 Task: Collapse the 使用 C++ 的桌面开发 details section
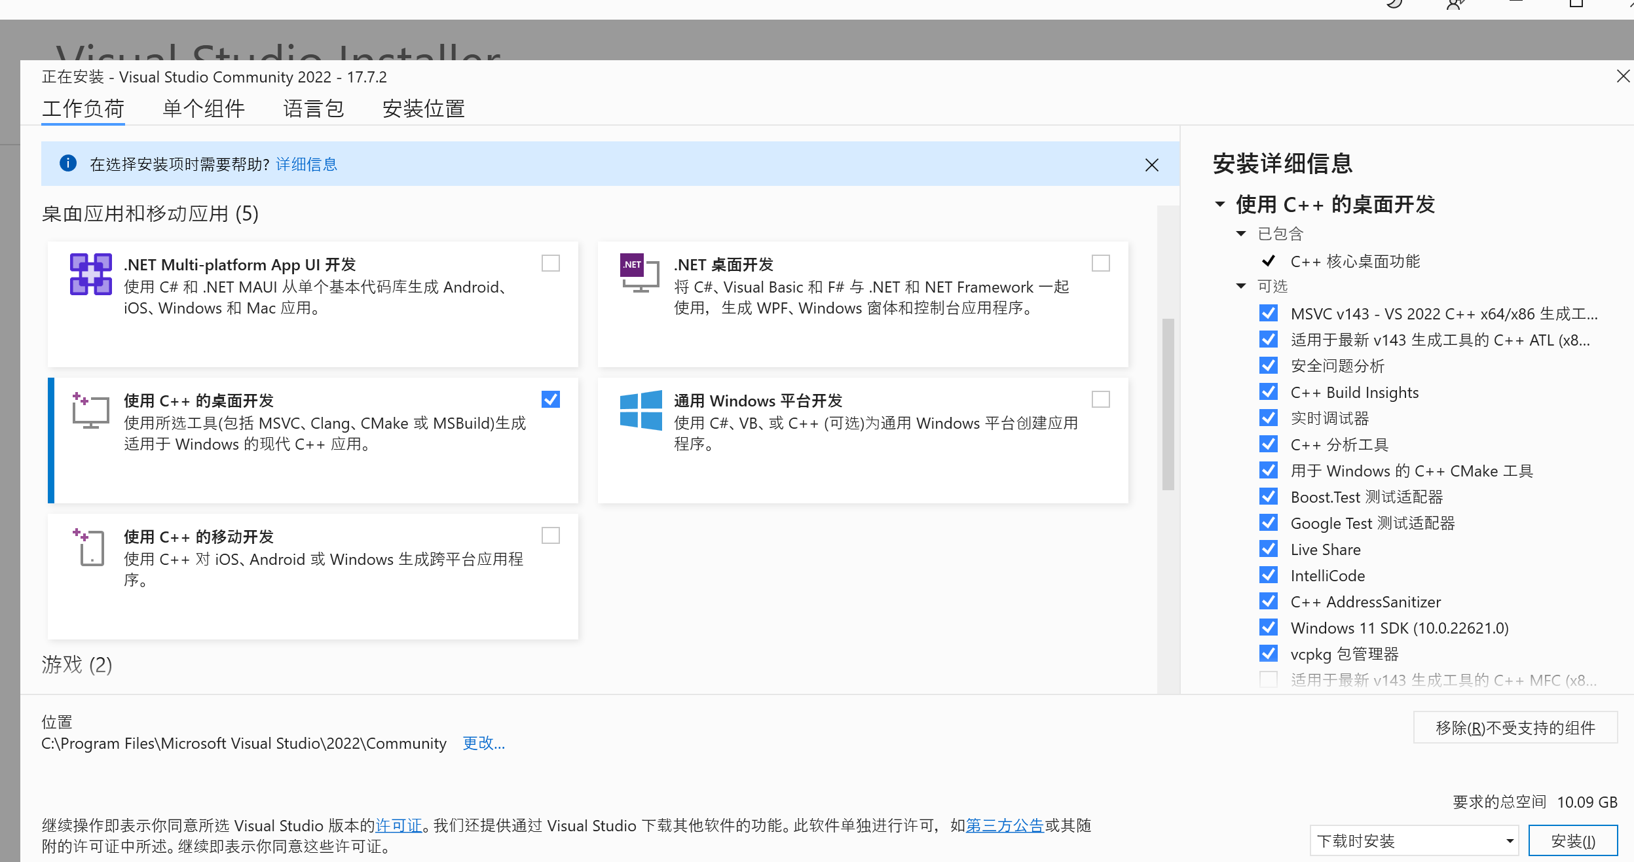tap(1220, 204)
